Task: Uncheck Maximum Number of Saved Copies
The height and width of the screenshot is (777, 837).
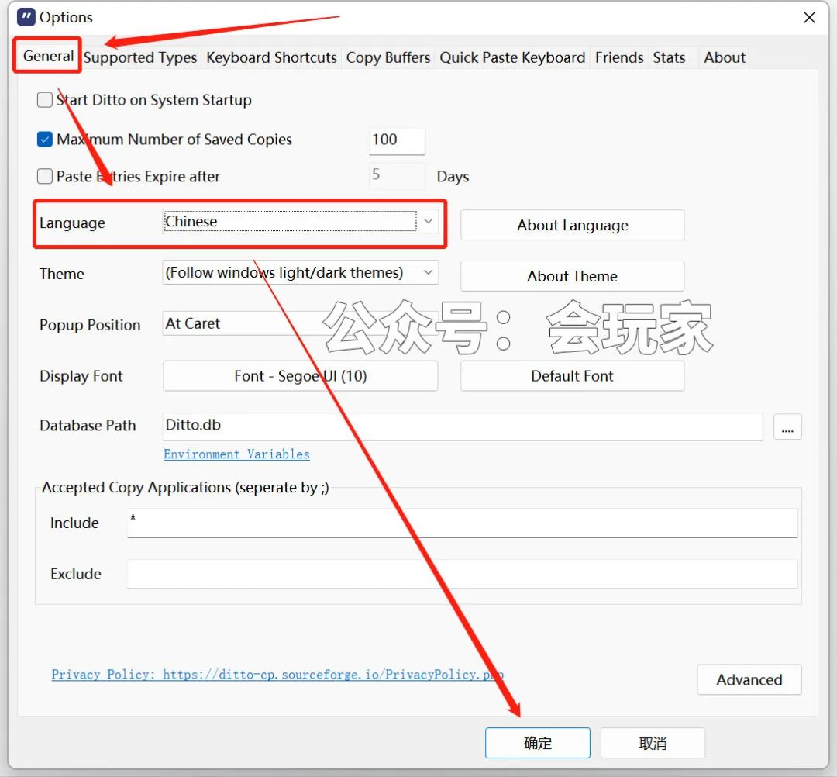Action: [45, 140]
